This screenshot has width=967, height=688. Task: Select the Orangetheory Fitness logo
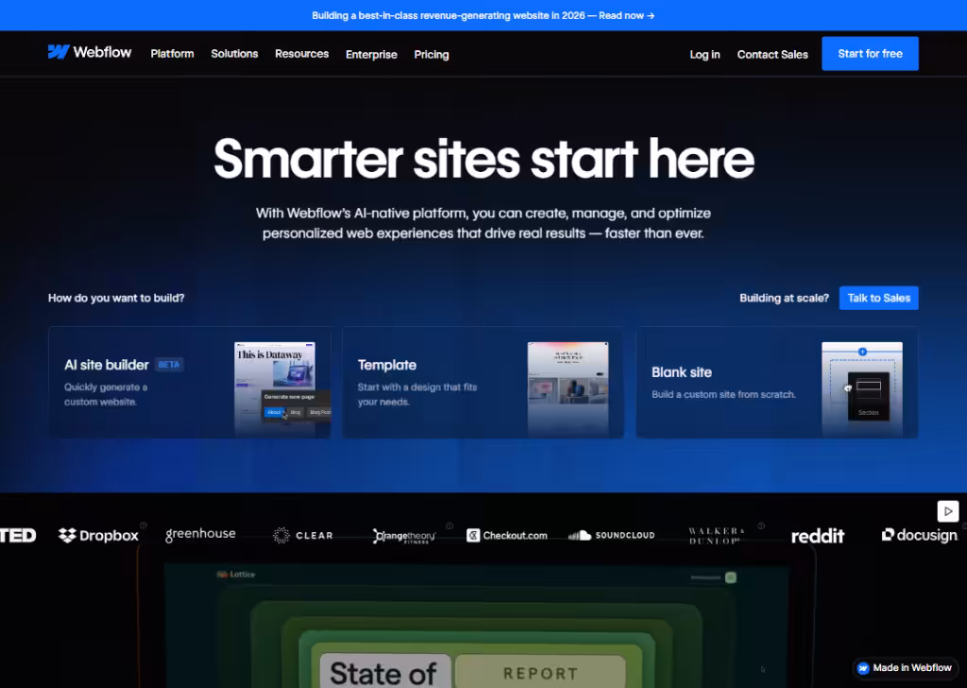(x=404, y=535)
